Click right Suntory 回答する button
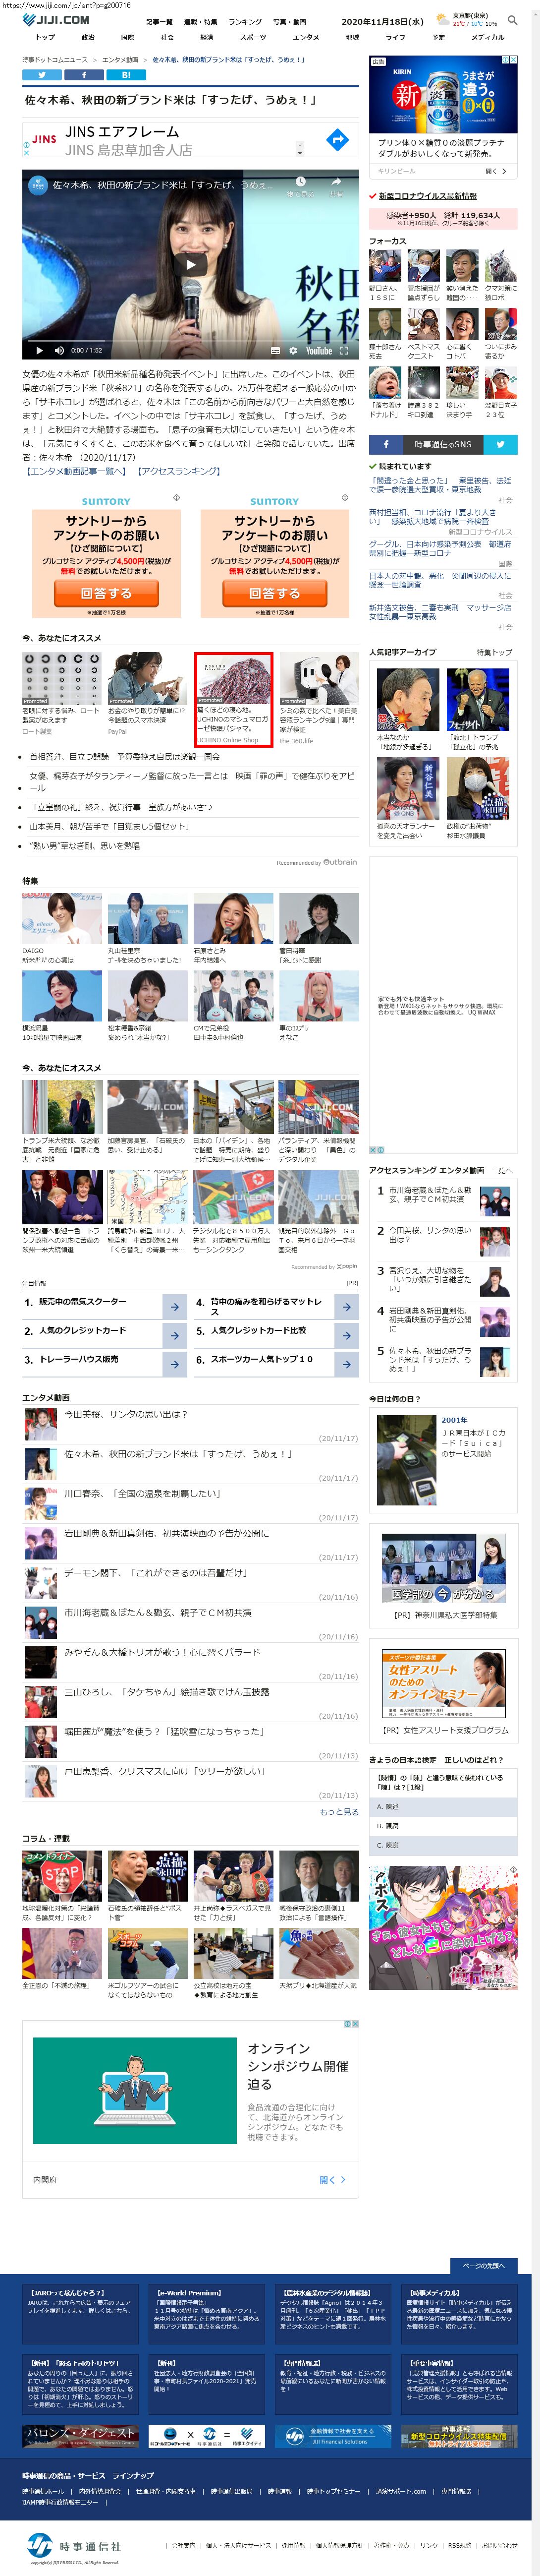 (x=274, y=593)
